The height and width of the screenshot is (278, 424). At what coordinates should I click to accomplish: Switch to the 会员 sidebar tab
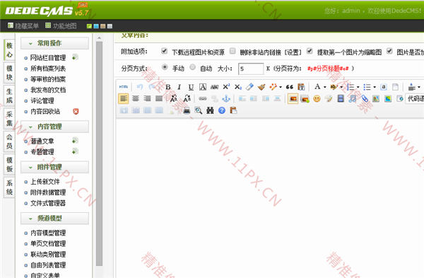[9, 141]
